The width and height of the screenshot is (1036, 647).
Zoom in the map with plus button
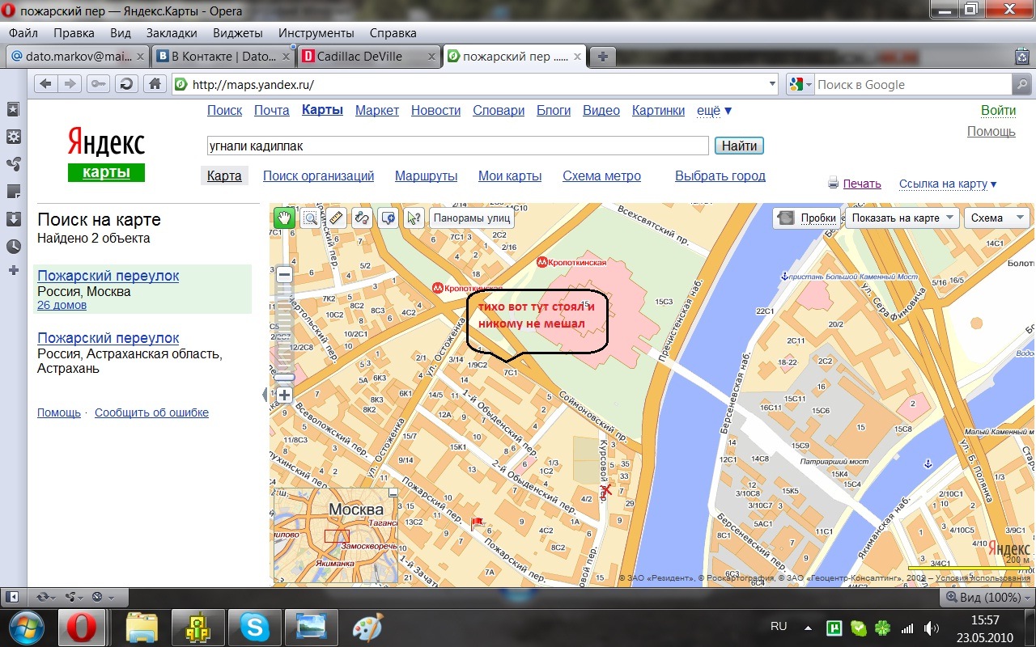tap(284, 395)
